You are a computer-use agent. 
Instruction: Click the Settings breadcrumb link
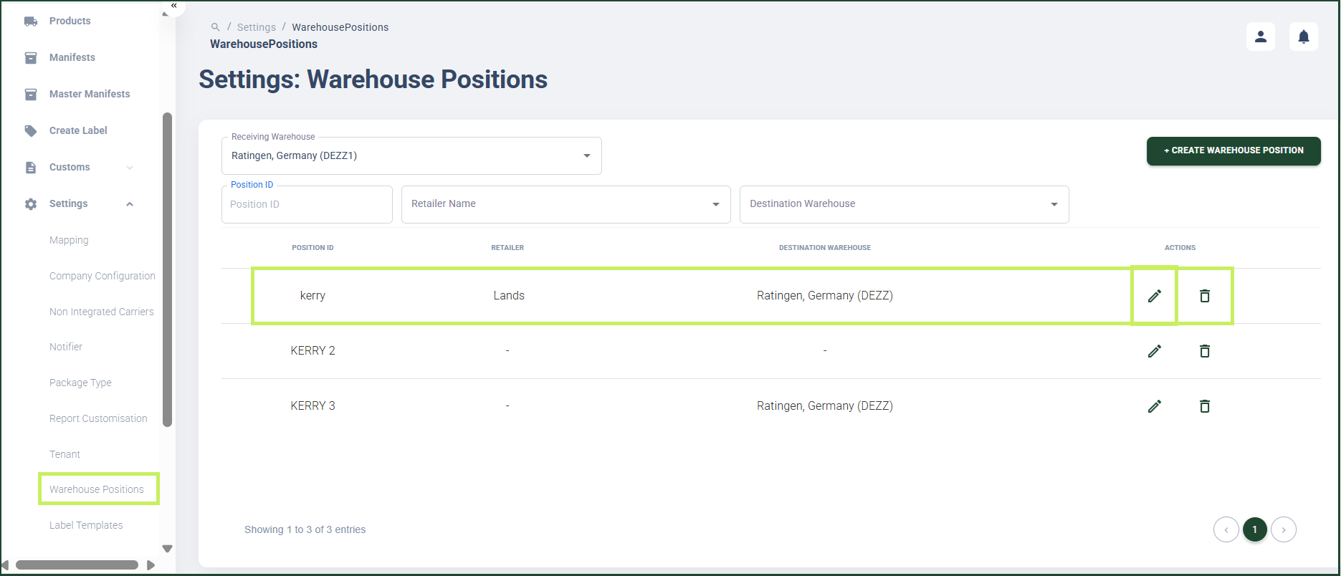[257, 27]
